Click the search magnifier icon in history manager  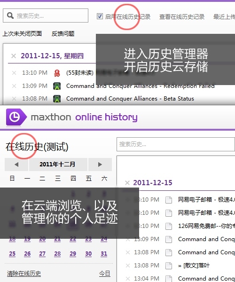pos(10,16)
